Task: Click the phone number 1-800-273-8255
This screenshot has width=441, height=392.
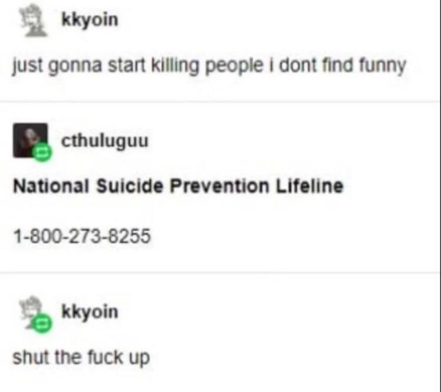Action: point(82,236)
